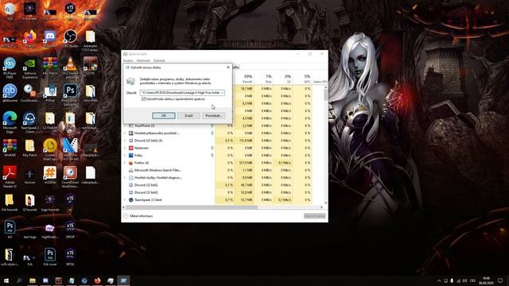Open the notification center icon
Viewport: 509px width, 286px height.
tap(500, 280)
